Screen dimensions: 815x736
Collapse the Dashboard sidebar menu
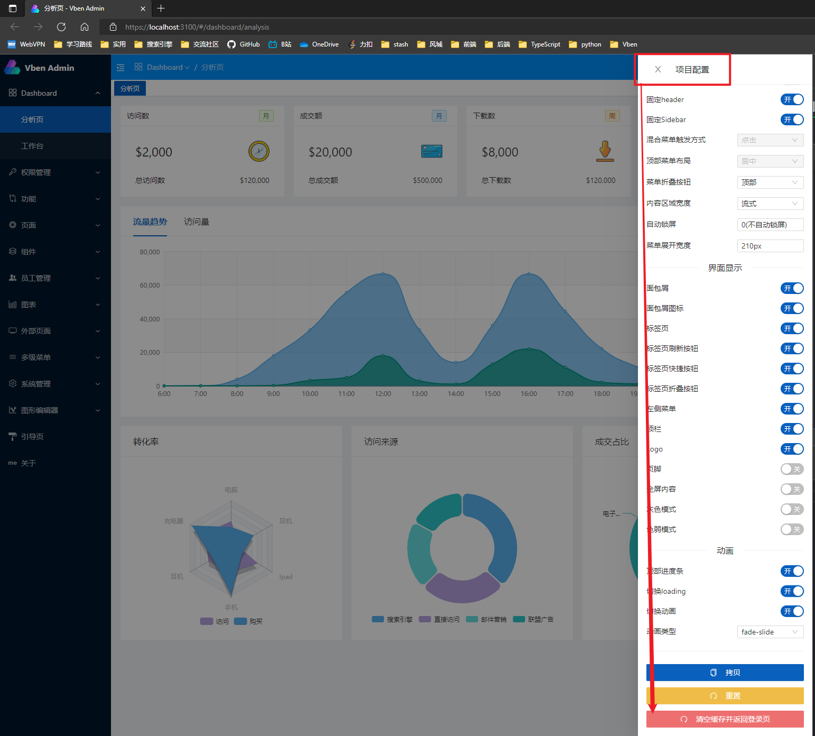55,93
